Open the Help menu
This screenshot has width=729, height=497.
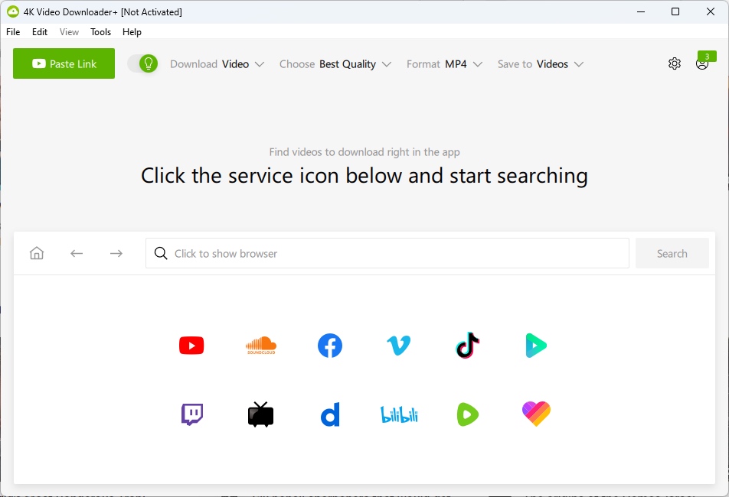[132, 32]
